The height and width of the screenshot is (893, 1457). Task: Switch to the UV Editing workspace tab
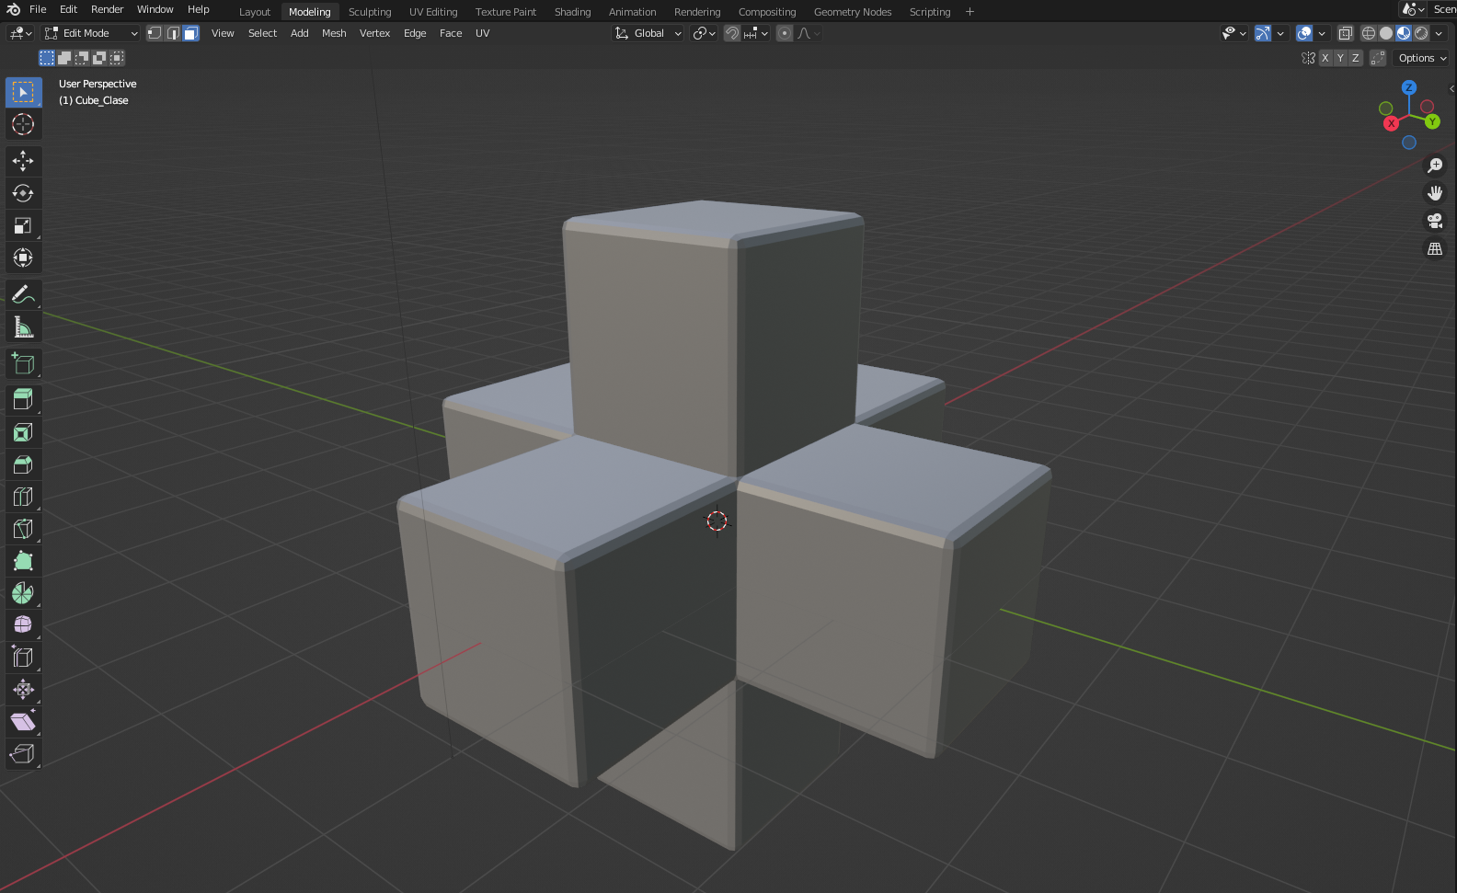point(433,12)
